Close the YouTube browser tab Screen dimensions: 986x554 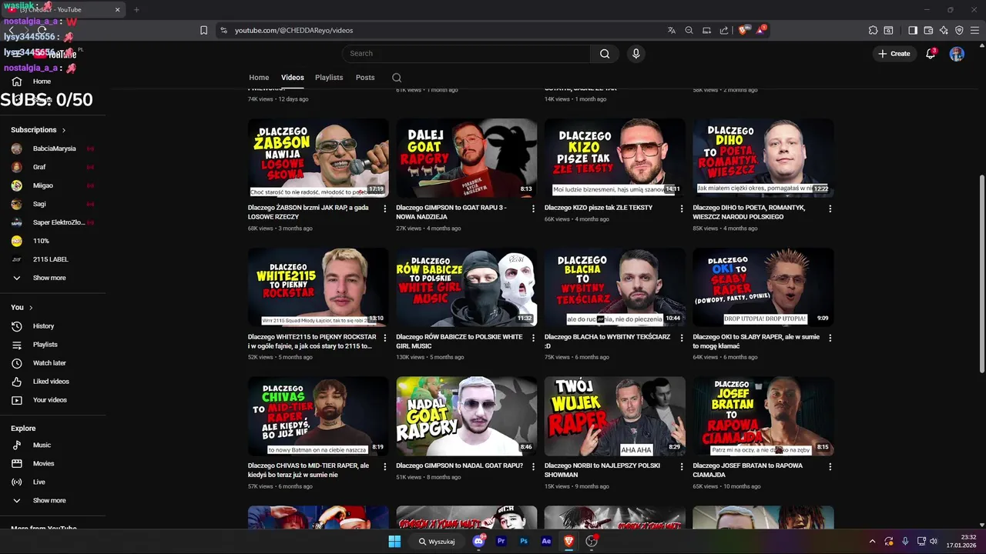click(x=117, y=10)
